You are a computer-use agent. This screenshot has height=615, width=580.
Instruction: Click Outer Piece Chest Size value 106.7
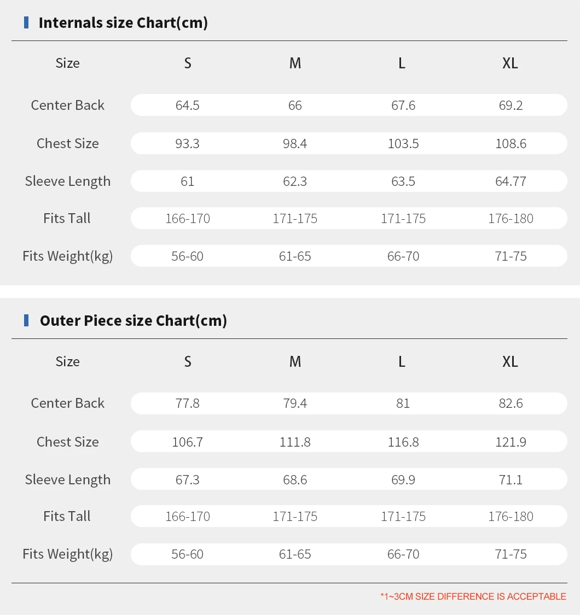[187, 442]
